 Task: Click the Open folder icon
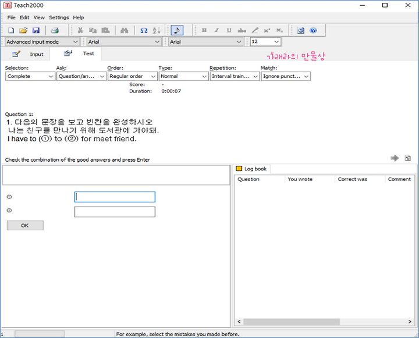pyautogui.click(x=23, y=30)
